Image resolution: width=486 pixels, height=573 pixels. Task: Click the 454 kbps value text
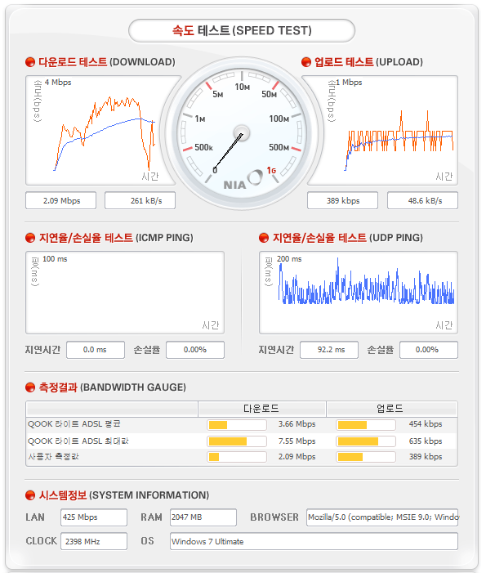tap(426, 424)
